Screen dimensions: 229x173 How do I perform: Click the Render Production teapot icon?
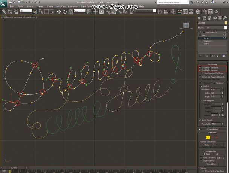tap(216, 12)
